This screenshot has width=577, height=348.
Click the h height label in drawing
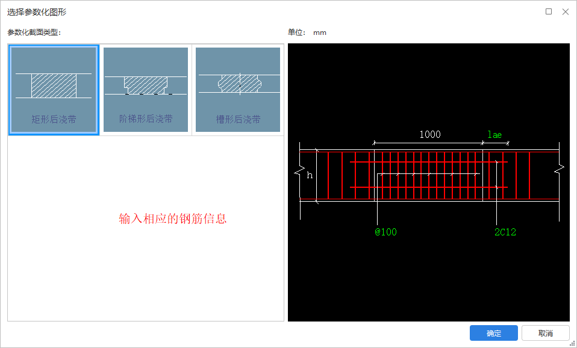click(x=310, y=175)
